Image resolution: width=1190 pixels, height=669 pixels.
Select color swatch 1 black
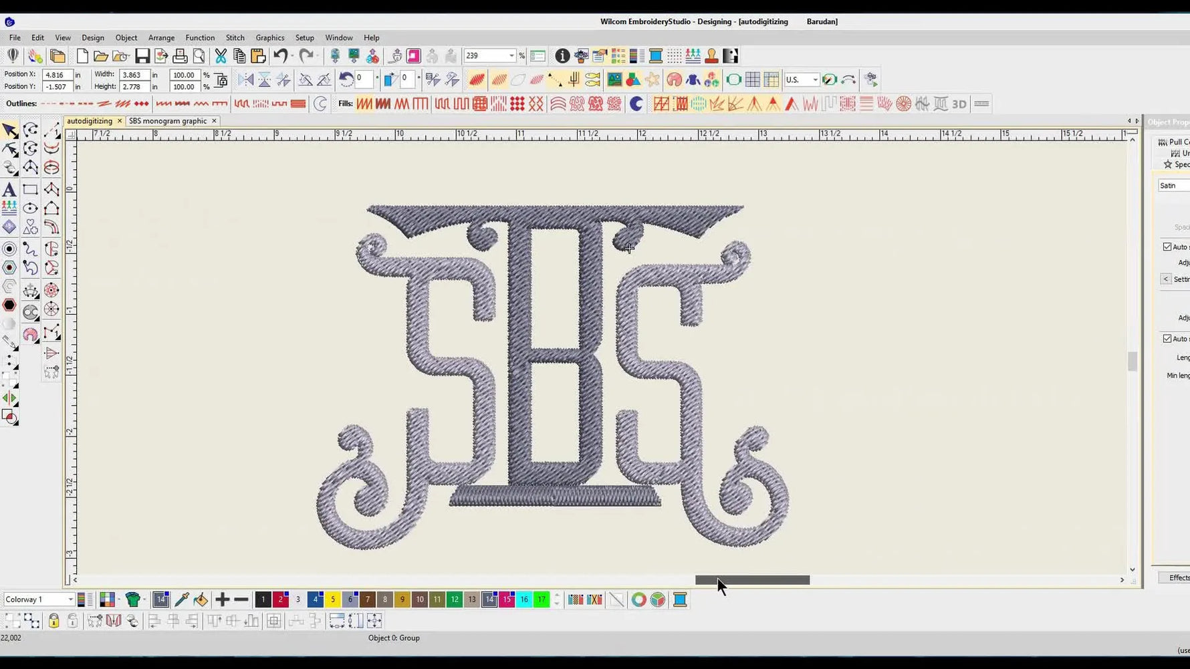click(x=263, y=600)
